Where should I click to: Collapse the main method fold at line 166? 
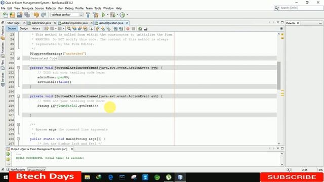pyautogui.click(x=18, y=139)
